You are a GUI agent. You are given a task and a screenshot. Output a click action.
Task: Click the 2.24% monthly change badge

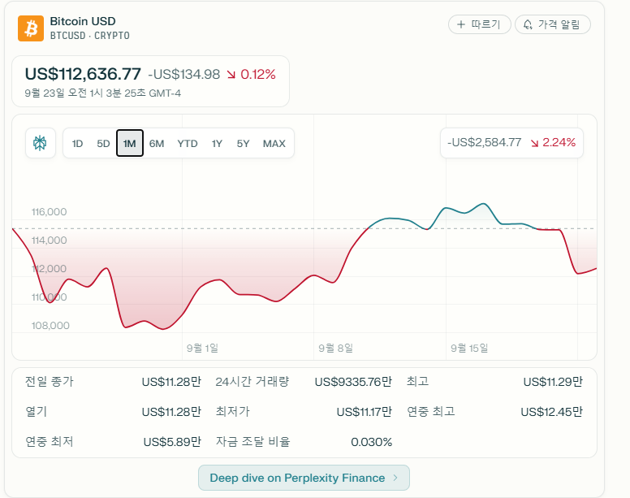(559, 142)
